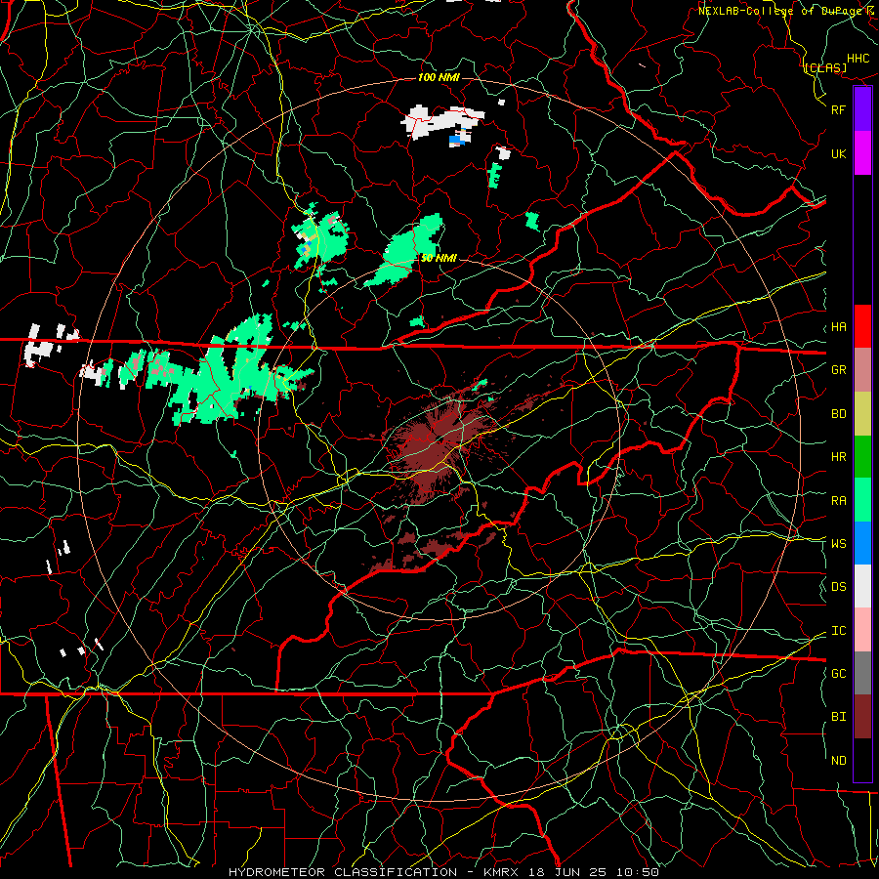Click the 50 NMI range ring label

tap(439, 258)
